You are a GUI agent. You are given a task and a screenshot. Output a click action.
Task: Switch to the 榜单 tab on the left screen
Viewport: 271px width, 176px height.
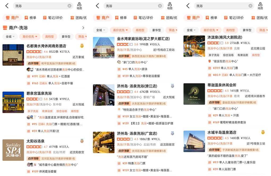click(x=31, y=17)
